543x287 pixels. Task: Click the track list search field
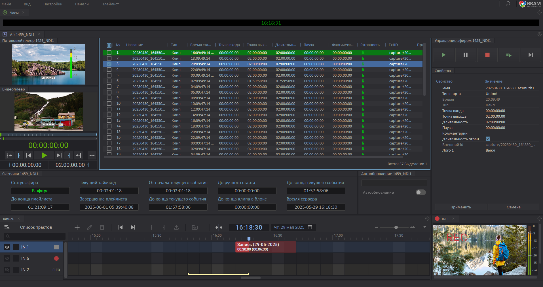pyautogui.click(x=35, y=236)
